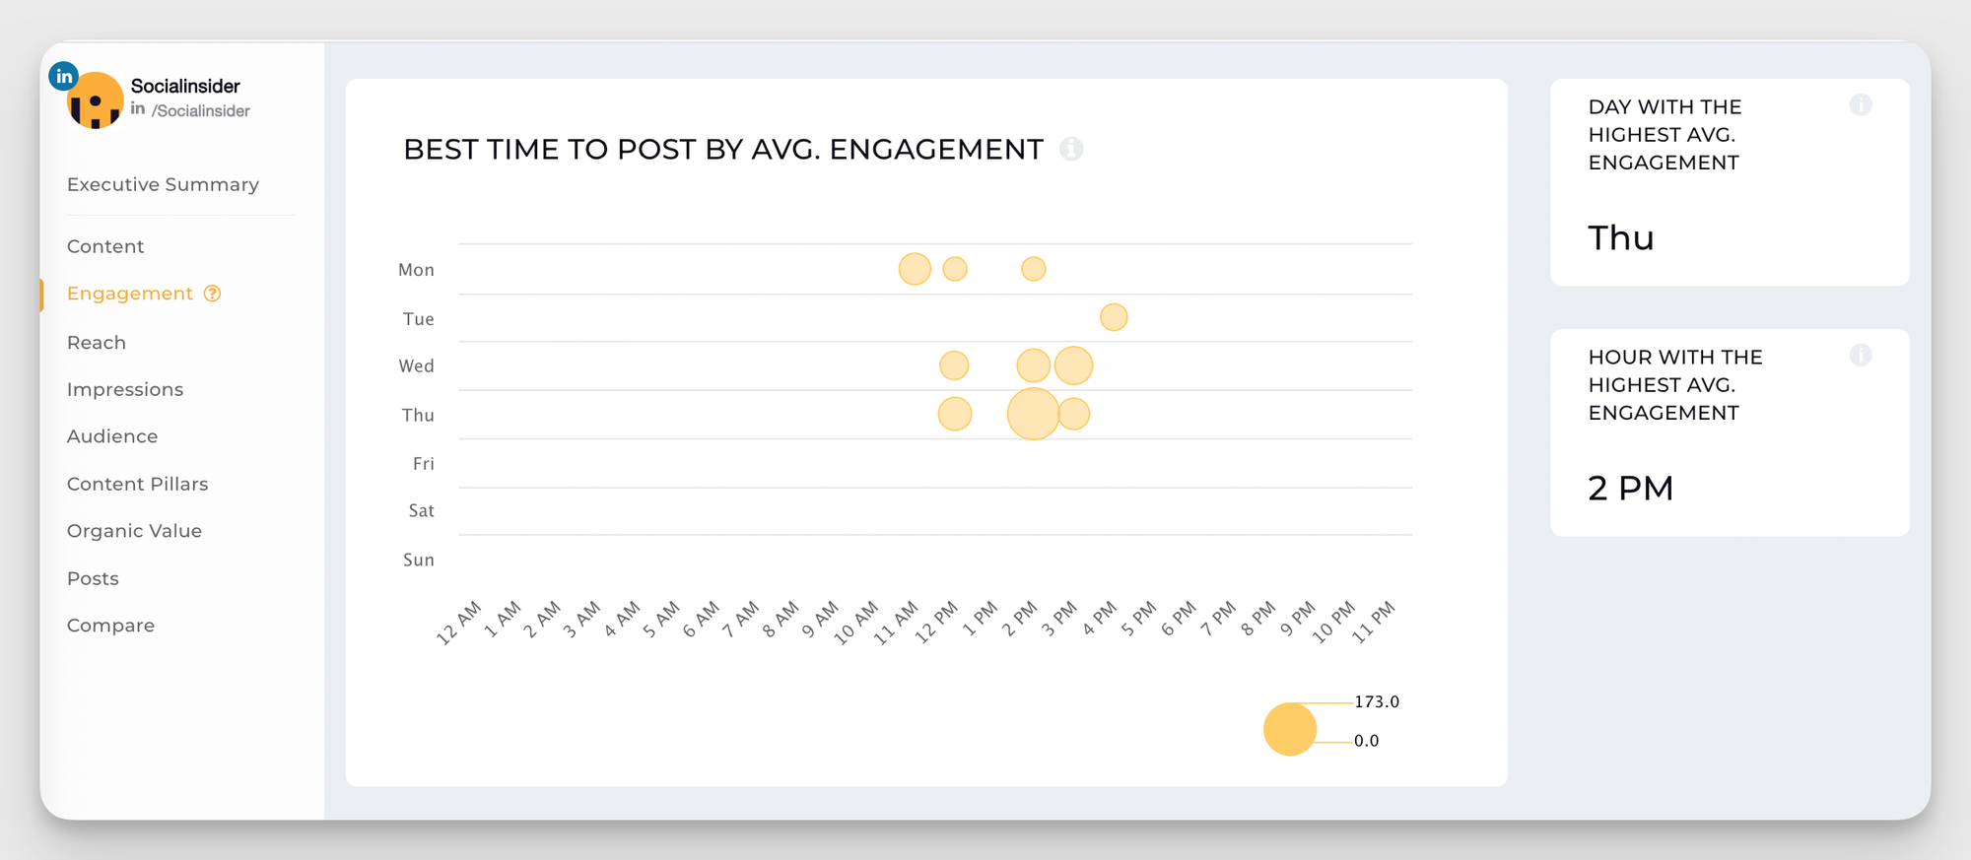
Task: Open the Posts listing
Action: [93, 577]
